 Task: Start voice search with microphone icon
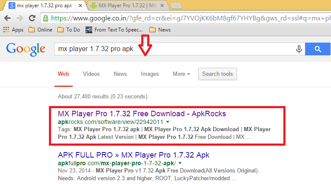pos(299,49)
